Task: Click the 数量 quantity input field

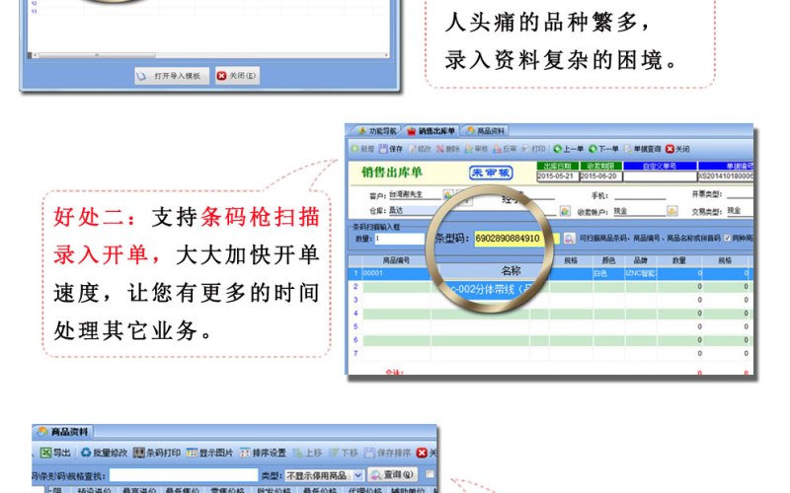Action: 399,239
